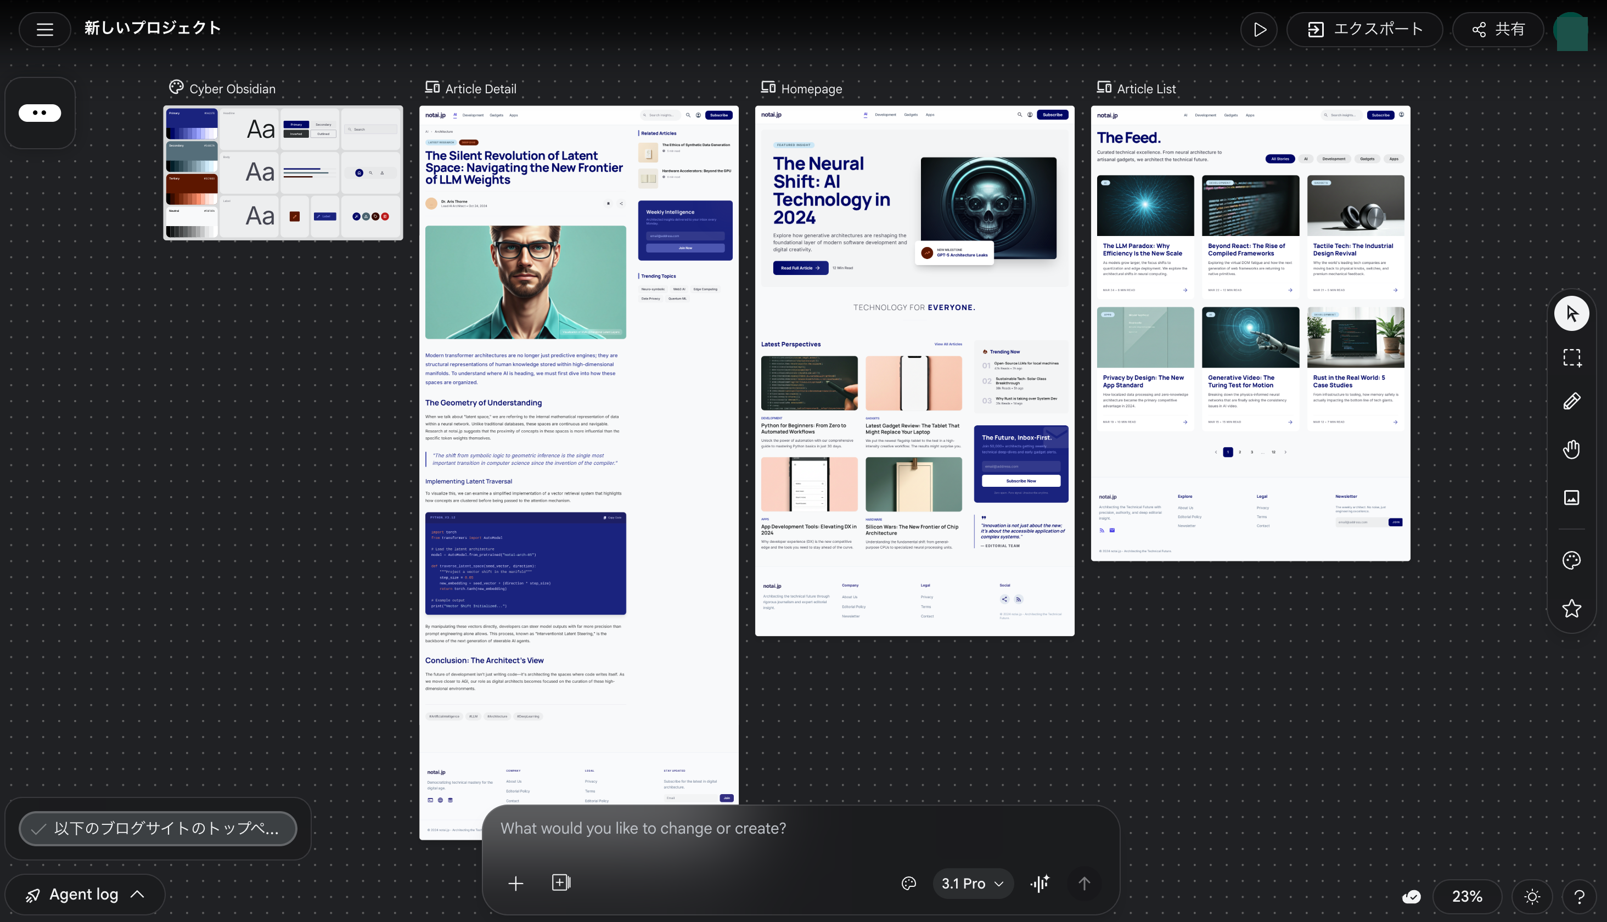Open the 3.1 Pro model dropdown
Screen dimensions: 1607x922
click(x=972, y=884)
